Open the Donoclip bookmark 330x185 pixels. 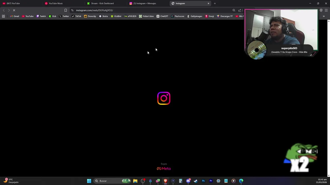(x=90, y=16)
